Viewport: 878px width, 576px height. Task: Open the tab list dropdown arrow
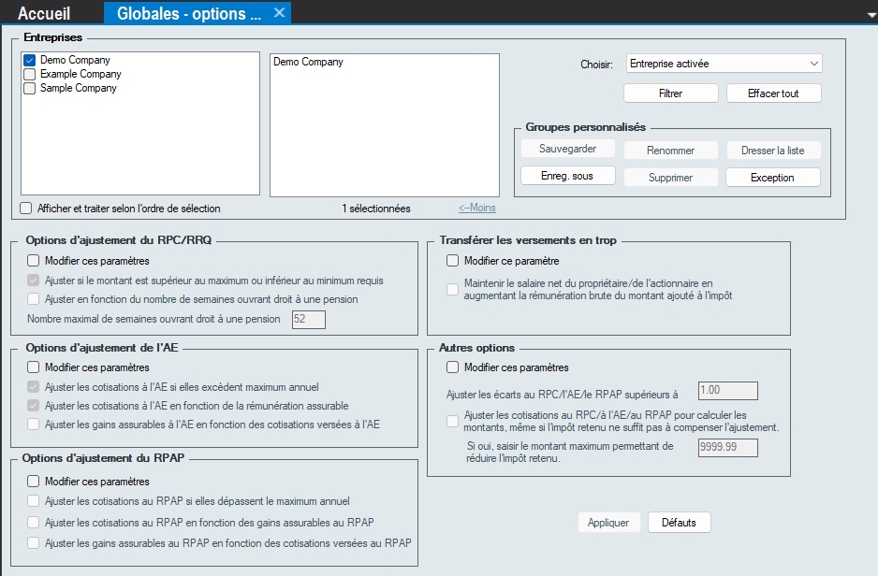[869, 14]
